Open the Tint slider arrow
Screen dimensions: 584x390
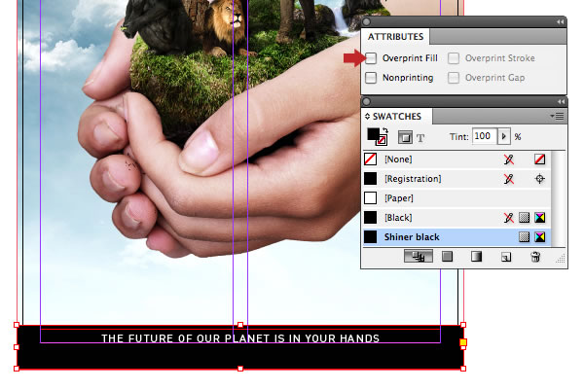pyautogui.click(x=503, y=136)
